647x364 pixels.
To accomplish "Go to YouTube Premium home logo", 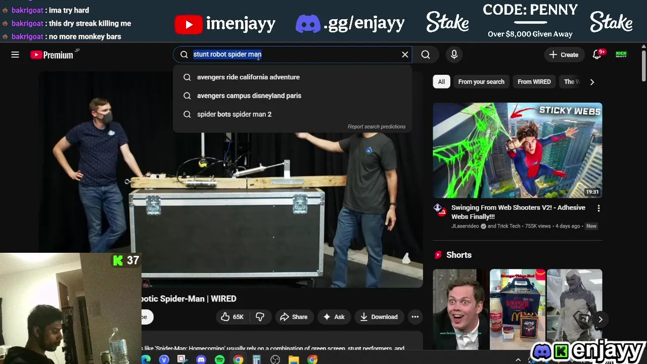I will point(52,55).
